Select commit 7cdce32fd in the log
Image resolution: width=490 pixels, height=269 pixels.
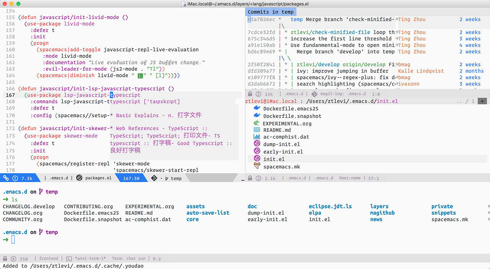point(366,32)
